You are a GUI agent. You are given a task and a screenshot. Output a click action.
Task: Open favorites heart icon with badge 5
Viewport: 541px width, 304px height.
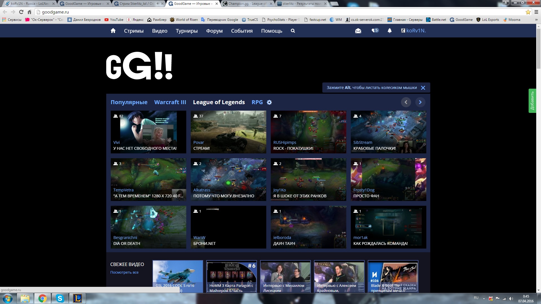pyautogui.click(x=375, y=30)
